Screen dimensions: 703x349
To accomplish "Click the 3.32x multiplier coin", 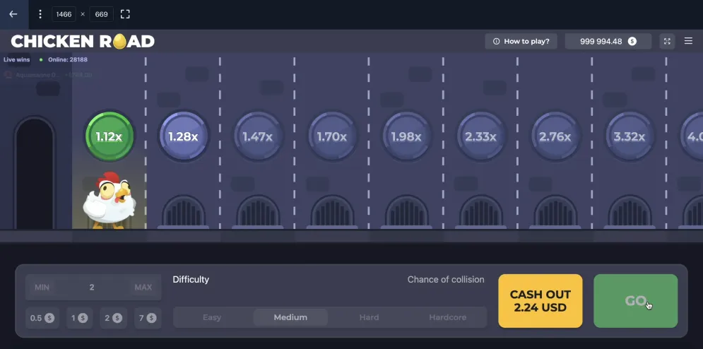I will tap(630, 136).
